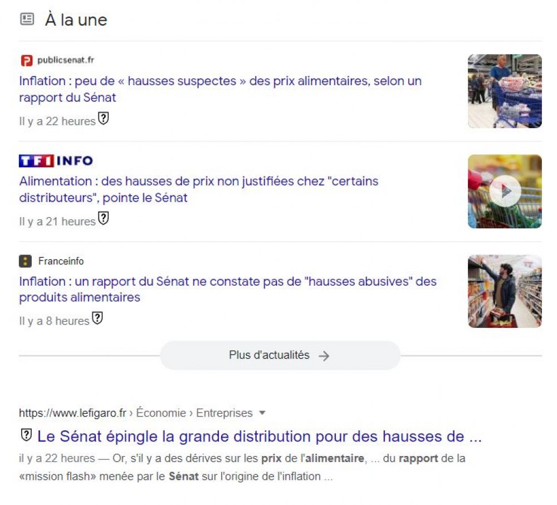Click the publicsenat.fr red favicon
This screenshot has width=557, height=505.
click(x=27, y=60)
